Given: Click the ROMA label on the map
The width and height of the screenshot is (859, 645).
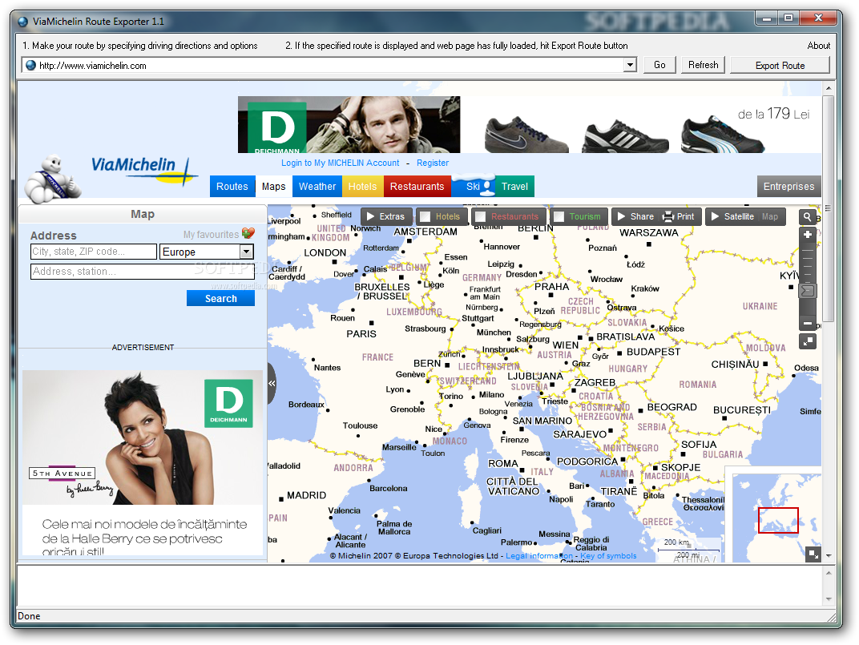Looking at the screenshot, I should click(x=503, y=464).
